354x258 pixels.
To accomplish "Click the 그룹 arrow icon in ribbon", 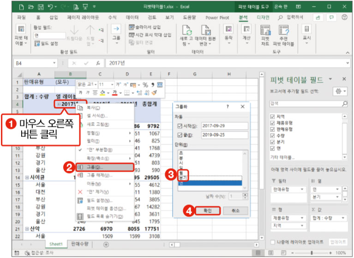I will (116, 29).
